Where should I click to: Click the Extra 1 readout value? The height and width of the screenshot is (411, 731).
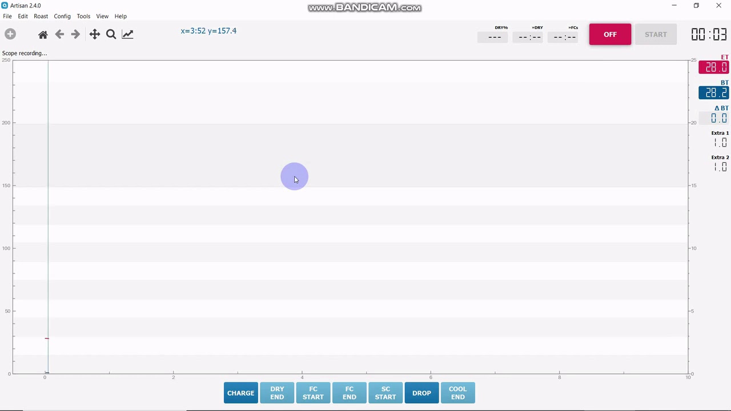click(720, 142)
